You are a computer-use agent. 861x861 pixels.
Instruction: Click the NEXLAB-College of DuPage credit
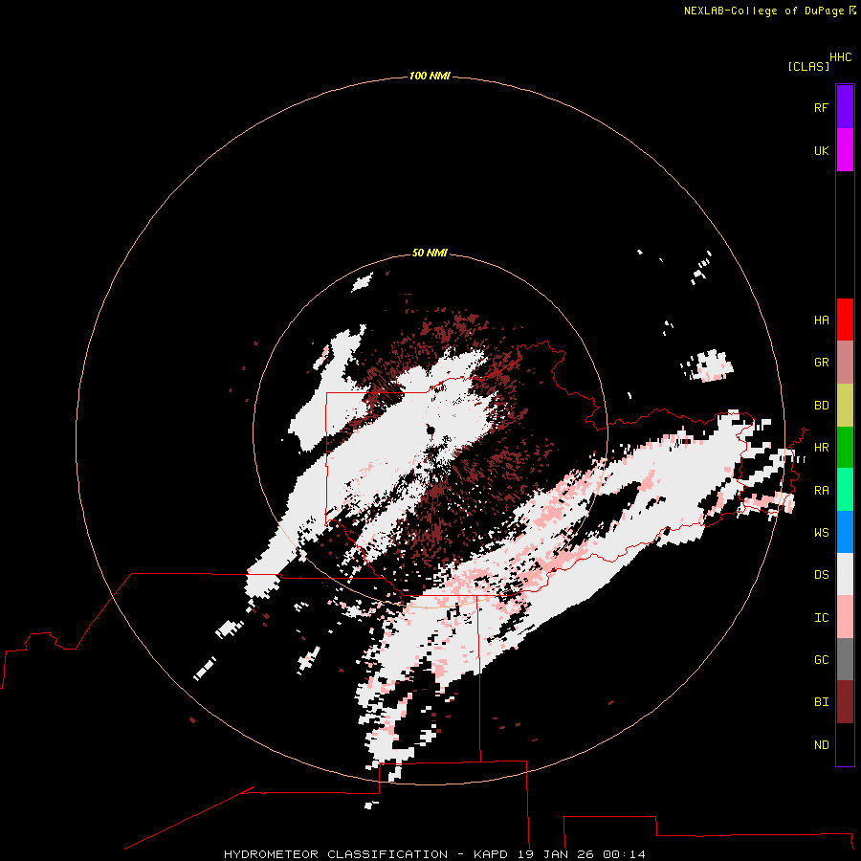pos(763,11)
